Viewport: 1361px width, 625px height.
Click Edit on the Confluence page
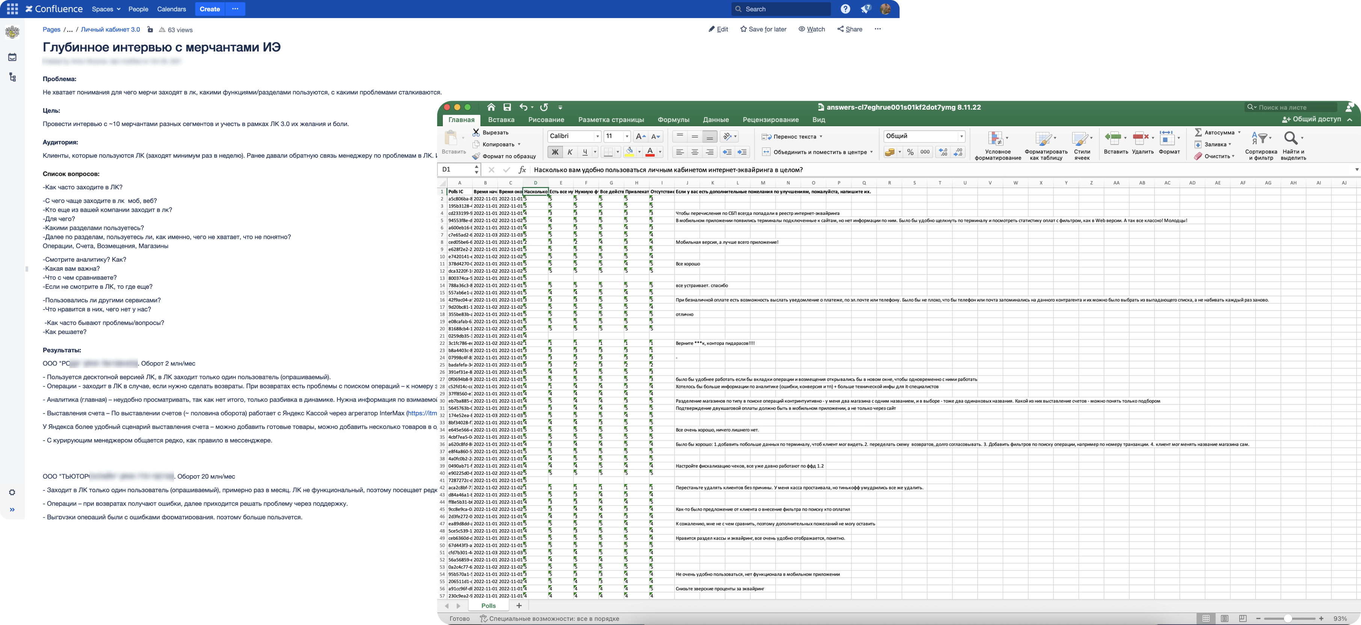[x=718, y=29]
